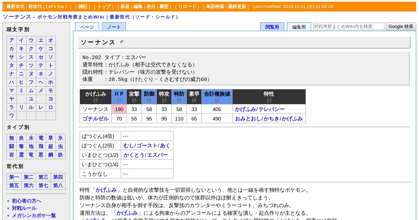
Task: Click the pencil edit icon beside ソーナンス heading
Action: [122, 42]
